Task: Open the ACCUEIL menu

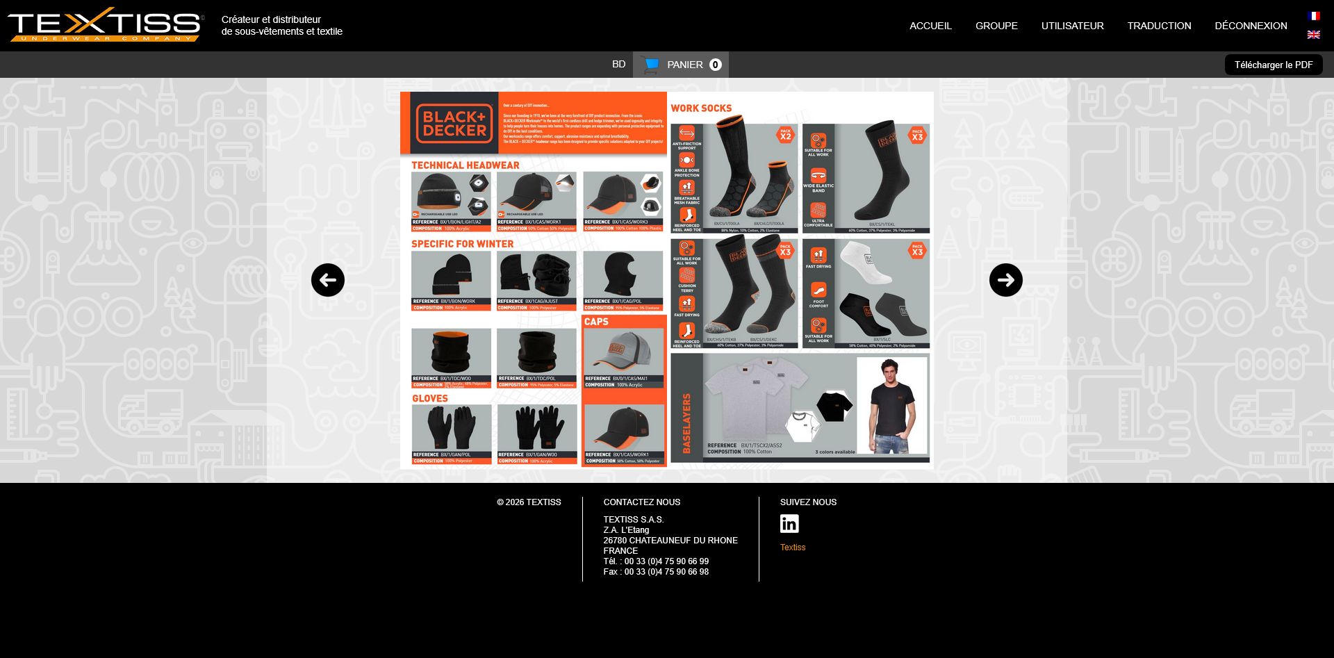Action: [x=930, y=26]
